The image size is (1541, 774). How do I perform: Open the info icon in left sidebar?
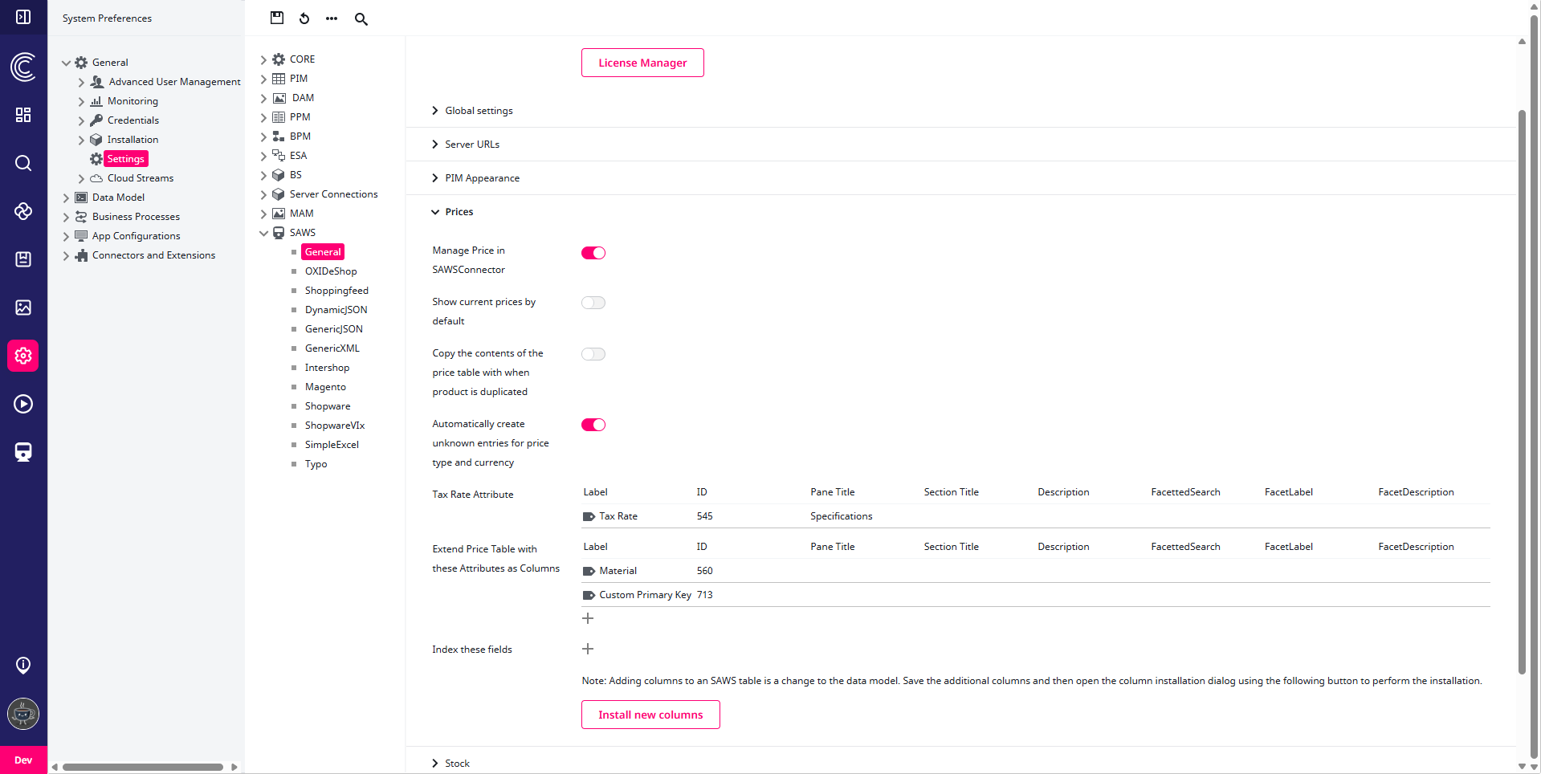pyautogui.click(x=23, y=665)
